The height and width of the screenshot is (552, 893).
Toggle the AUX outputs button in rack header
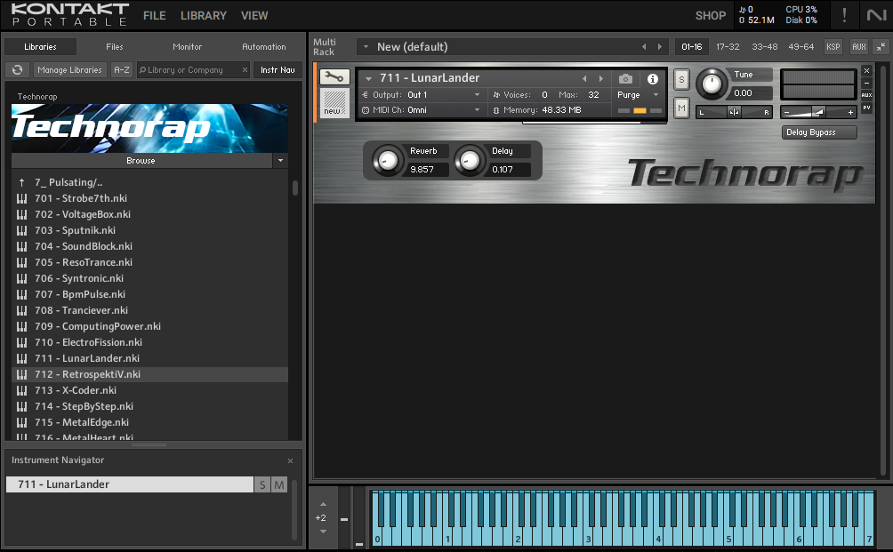coord(859,46)
